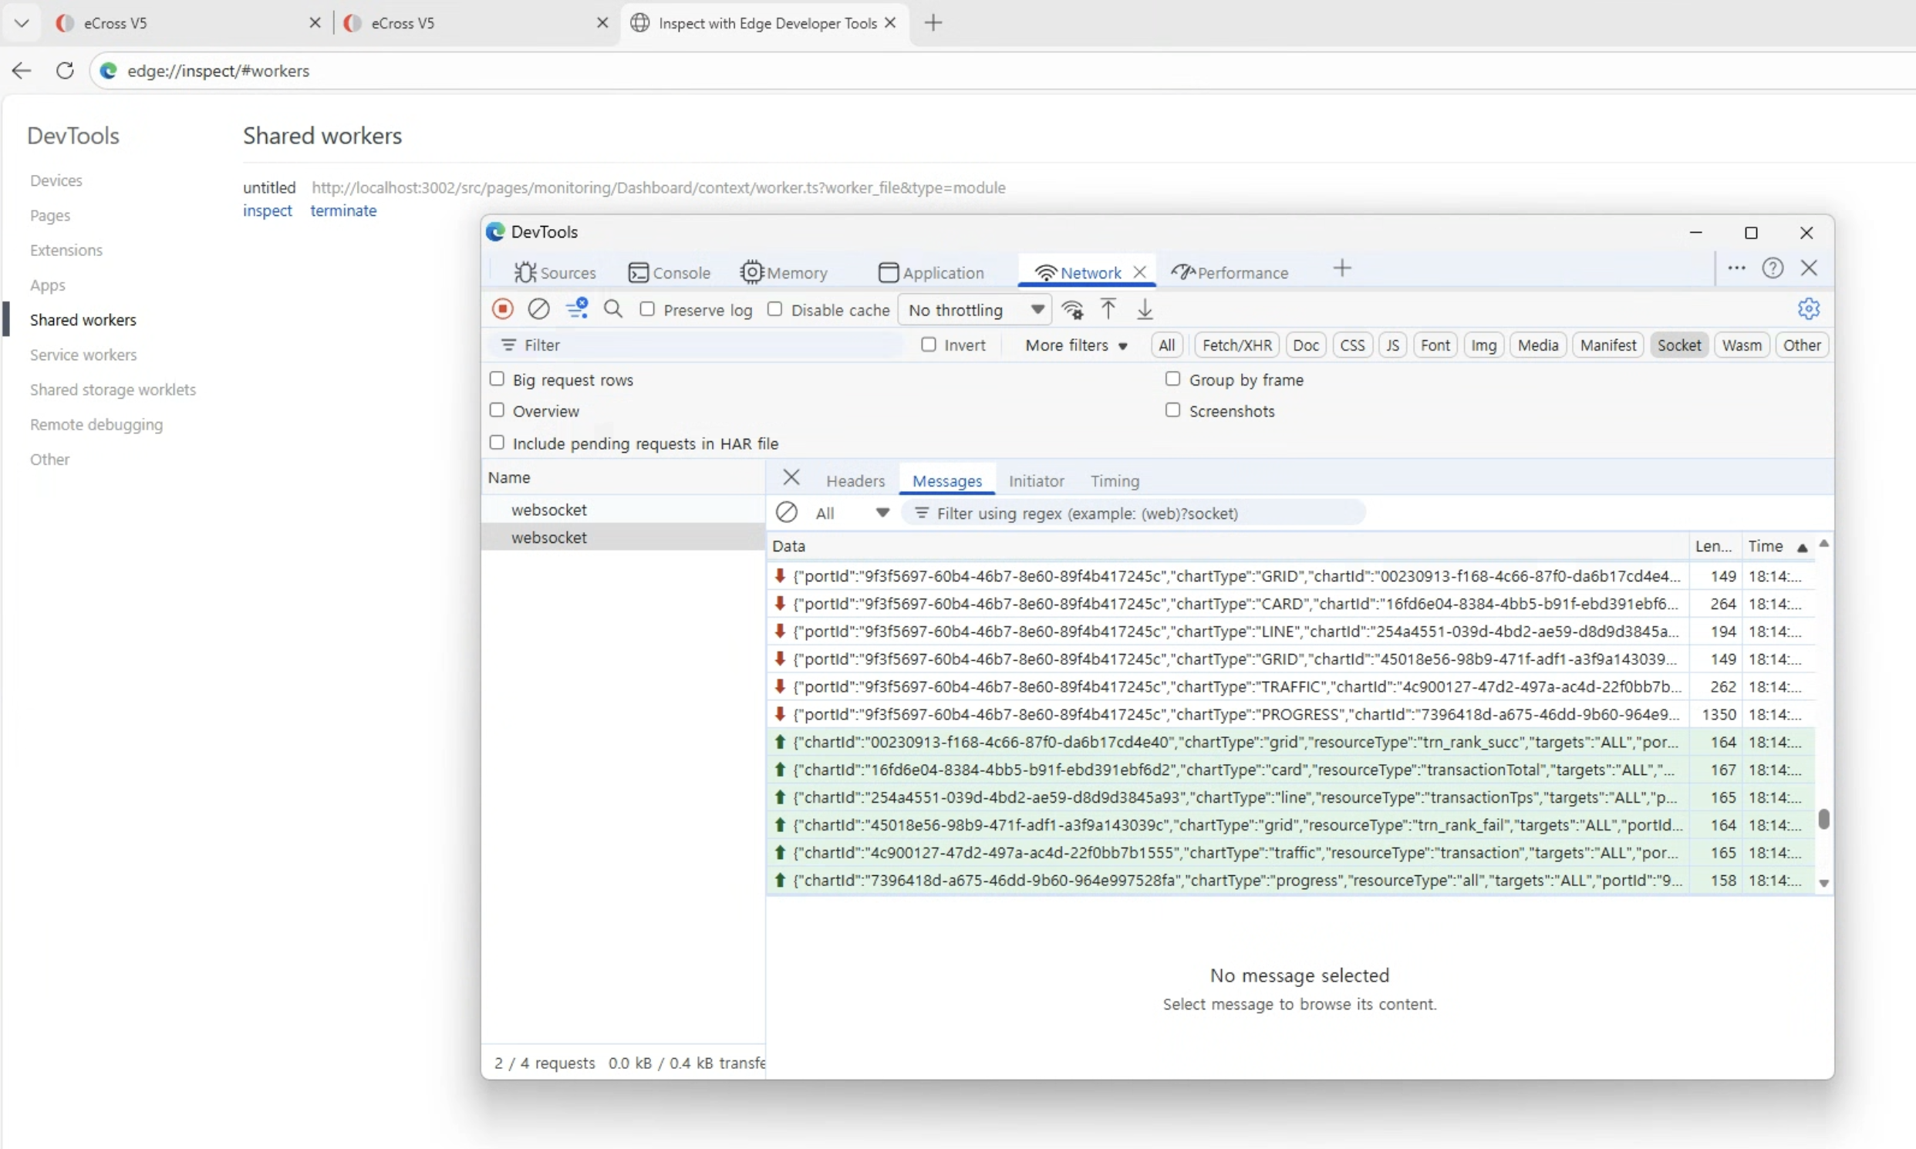The width and height of the screenshot is (1916, 1149).
Task: Open the DevTools more options menu
Action: tap(1736, 268)
